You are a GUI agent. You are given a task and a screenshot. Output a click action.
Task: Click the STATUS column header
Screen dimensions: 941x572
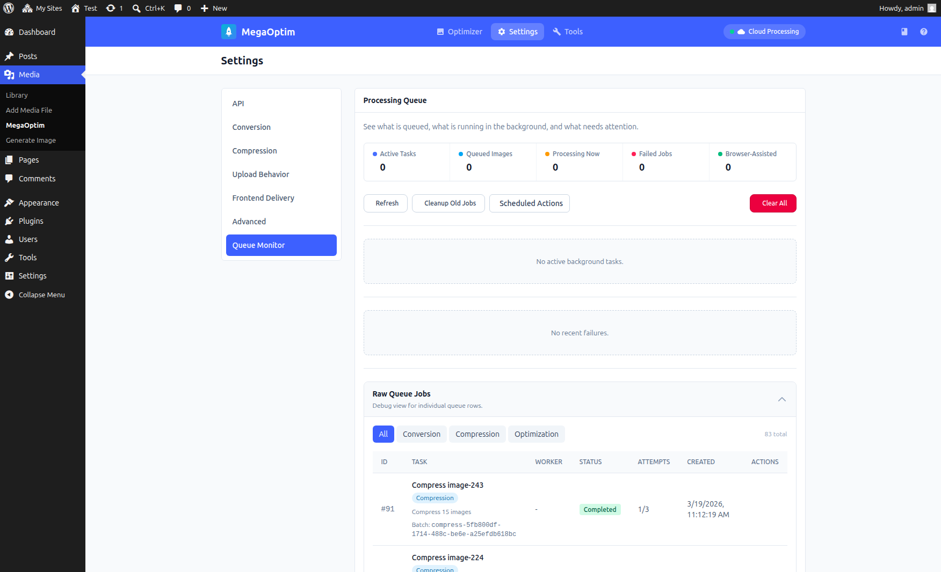(x=590, y=462)
